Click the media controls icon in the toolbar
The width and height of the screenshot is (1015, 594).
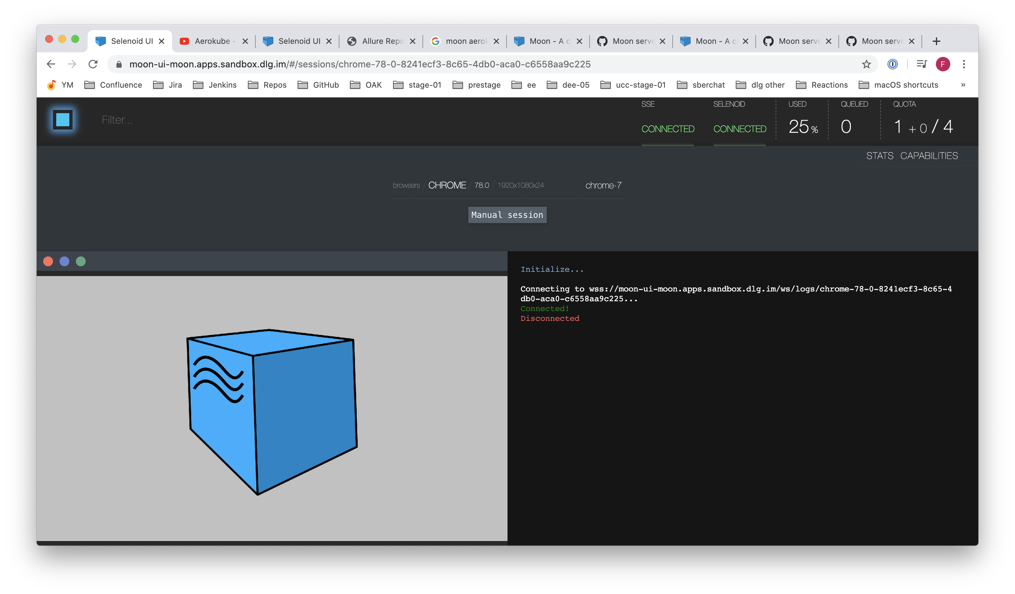tap(921, 64)
